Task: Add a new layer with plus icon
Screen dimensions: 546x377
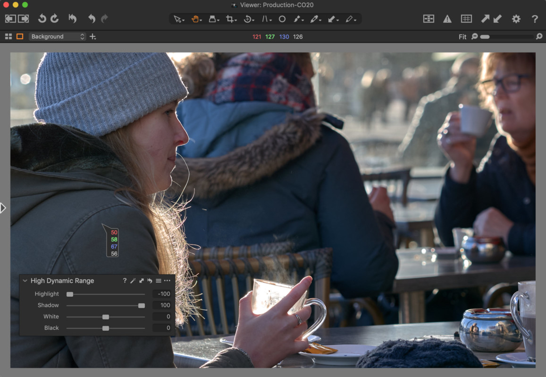Action: click(x=93, y=36)
